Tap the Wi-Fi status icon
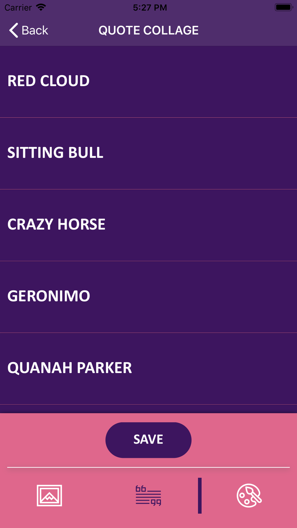This screenshot has width=297, height=528. (x=41, y=7)
